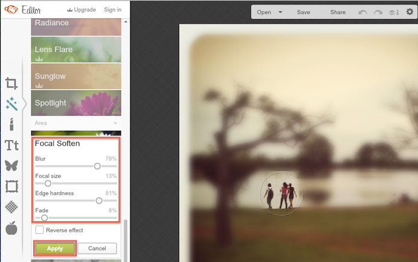The width and height of the screenshot is (418, 262).
Task: Open settings gear in top toolbar
Action: (x=410, y=12)
